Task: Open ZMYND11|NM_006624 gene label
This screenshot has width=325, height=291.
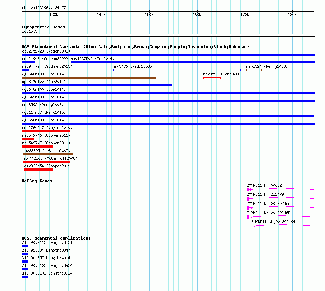Action: [x=265, y=186]
